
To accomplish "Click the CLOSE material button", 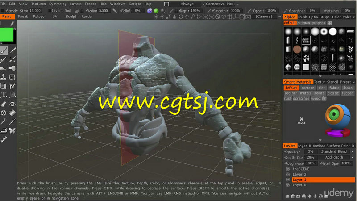I will [302, 120].
